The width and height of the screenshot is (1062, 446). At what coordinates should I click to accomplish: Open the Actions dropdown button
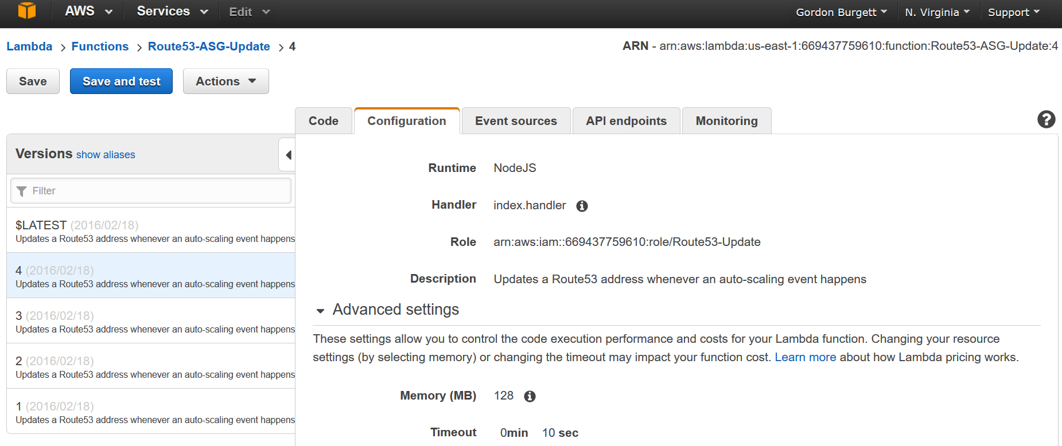point(226,81)
